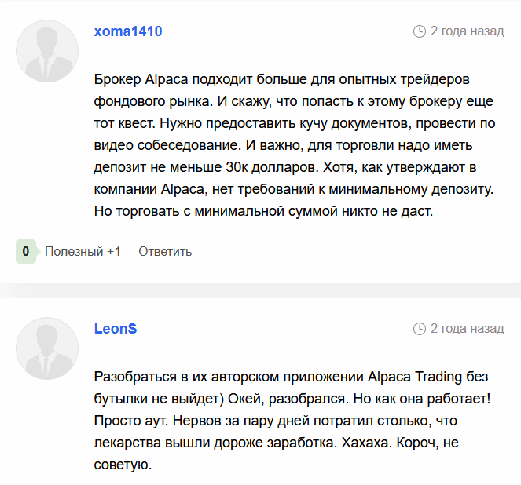
Task: Click the "2 года назад" timestamp of xoma1410
Action: (x=467, y=31)
